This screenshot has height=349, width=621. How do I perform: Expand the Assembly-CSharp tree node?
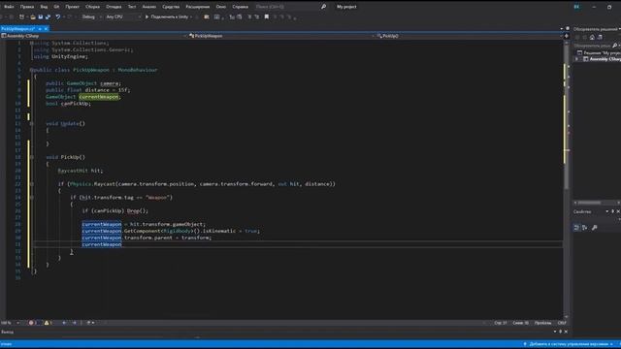(576, 59)
